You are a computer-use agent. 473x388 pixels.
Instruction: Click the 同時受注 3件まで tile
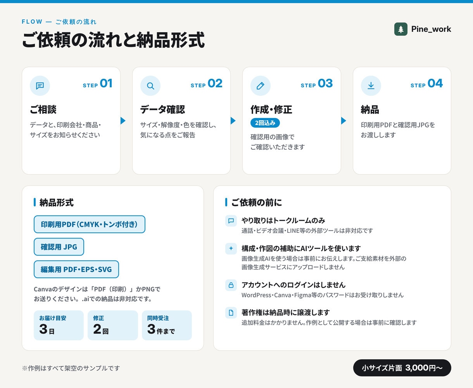(x=167, y=325)
